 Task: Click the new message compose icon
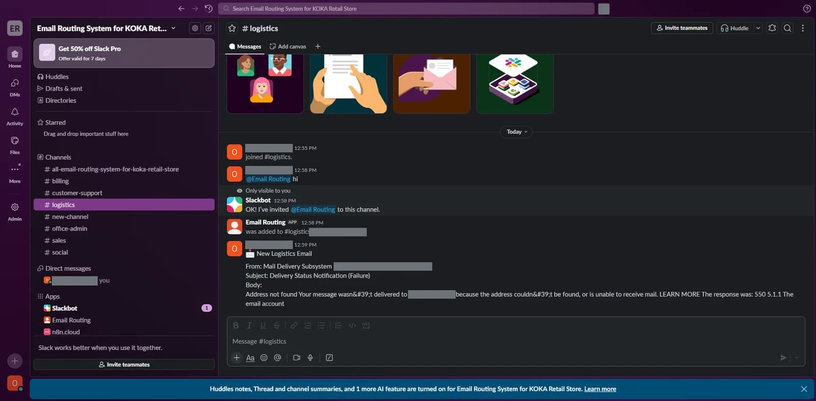coord(209,28)
